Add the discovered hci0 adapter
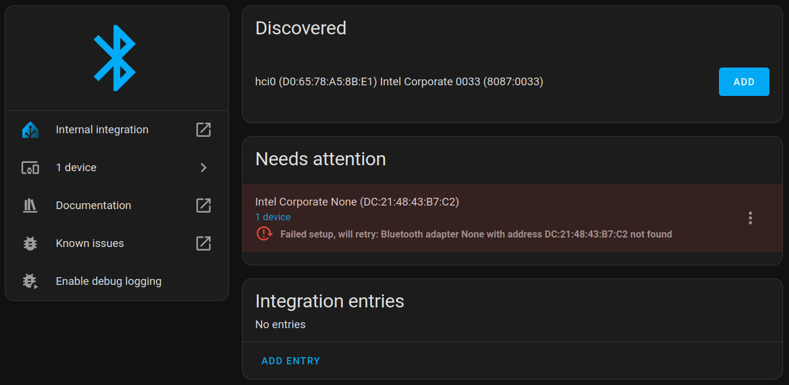The height and width of the screenshot is (385, 789). (x=744, y=82)
